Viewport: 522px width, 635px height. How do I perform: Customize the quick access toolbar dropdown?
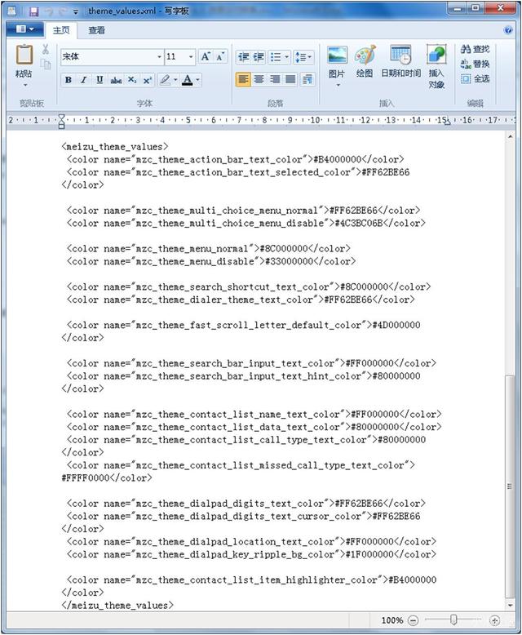pos(76,11)
